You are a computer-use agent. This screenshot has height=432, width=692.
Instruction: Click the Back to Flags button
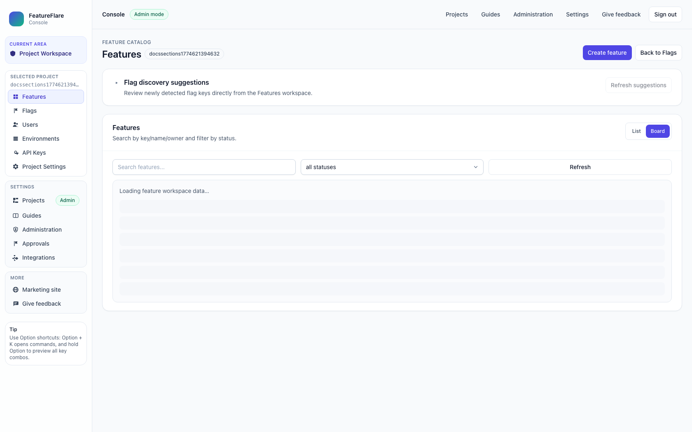658,53
